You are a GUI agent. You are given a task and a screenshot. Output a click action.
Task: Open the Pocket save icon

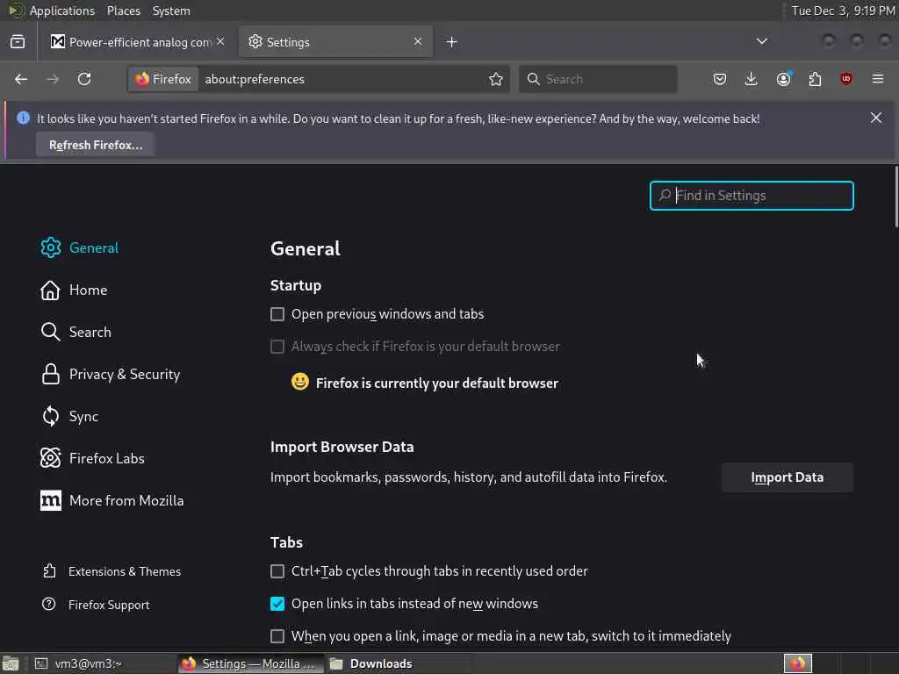point(720,79)
